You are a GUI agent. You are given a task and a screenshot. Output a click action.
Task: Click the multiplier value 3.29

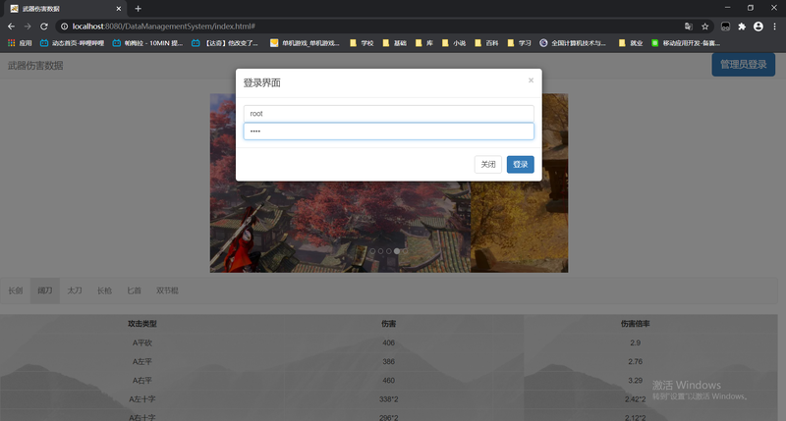(x=635, y=381)
